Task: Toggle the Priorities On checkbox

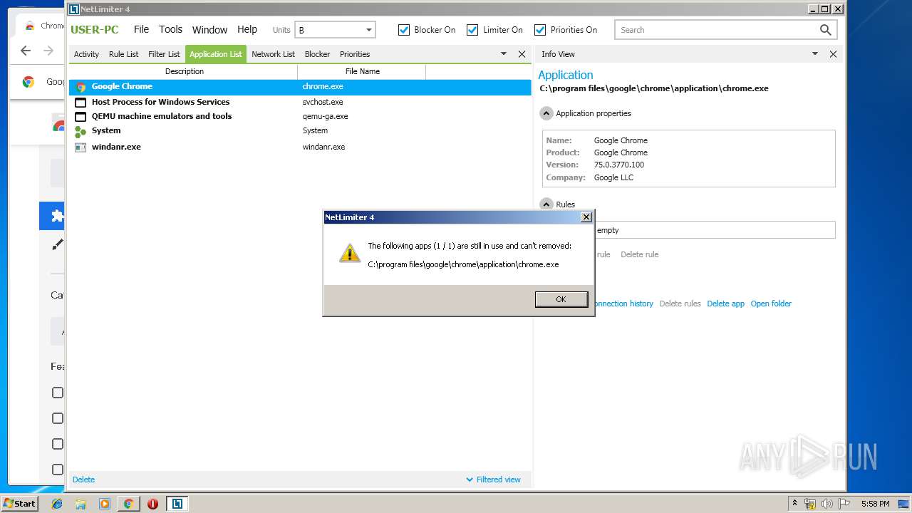Action: (x=540, y=30)
